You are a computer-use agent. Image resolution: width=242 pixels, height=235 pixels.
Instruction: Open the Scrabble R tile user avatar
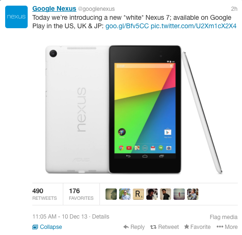point(138,194)
